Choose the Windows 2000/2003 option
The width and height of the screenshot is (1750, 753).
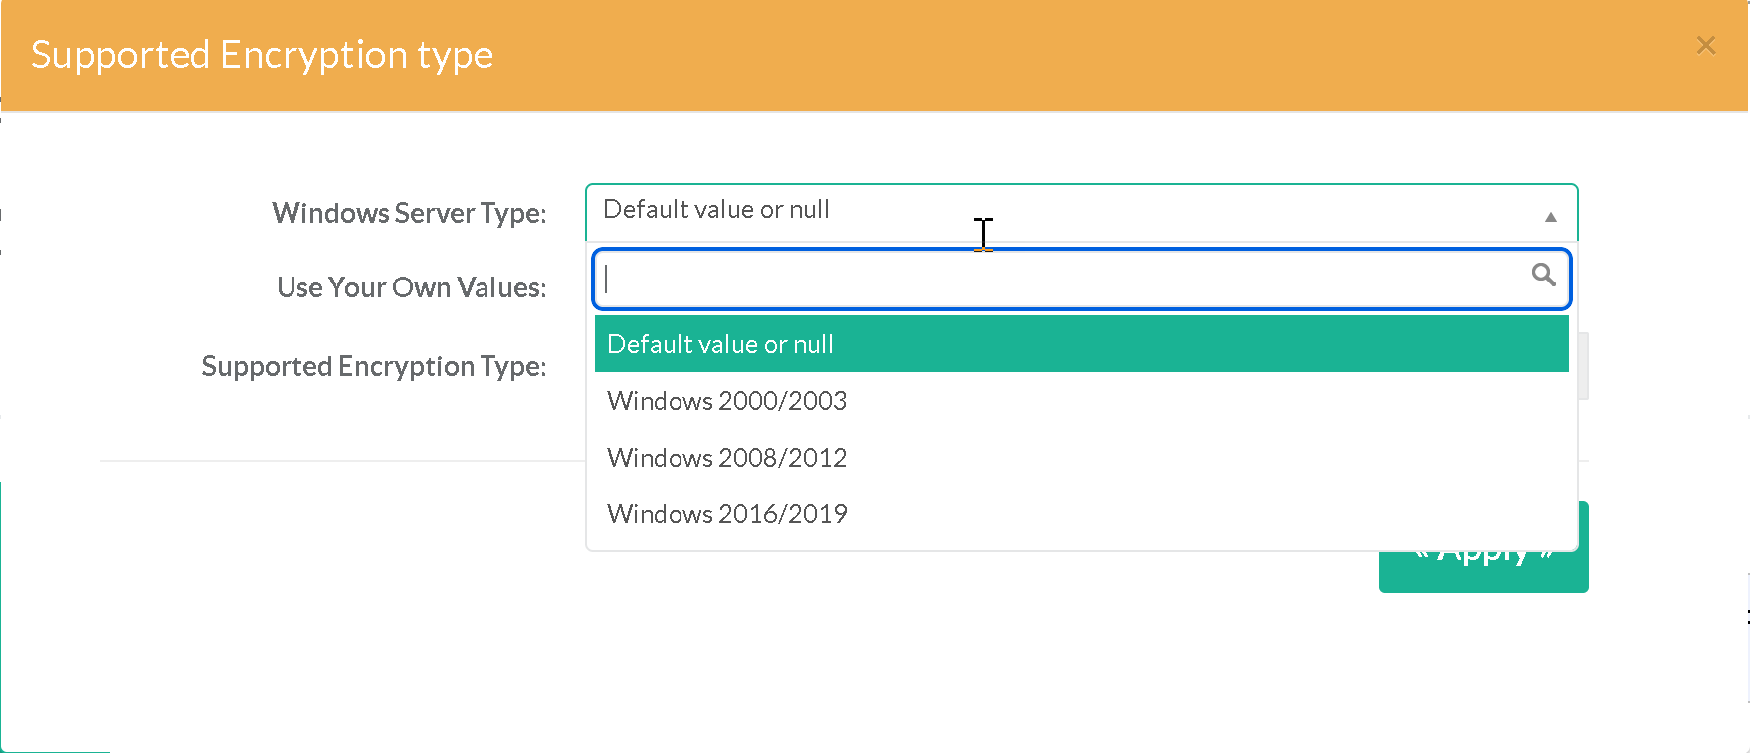[x=727, y=401]
